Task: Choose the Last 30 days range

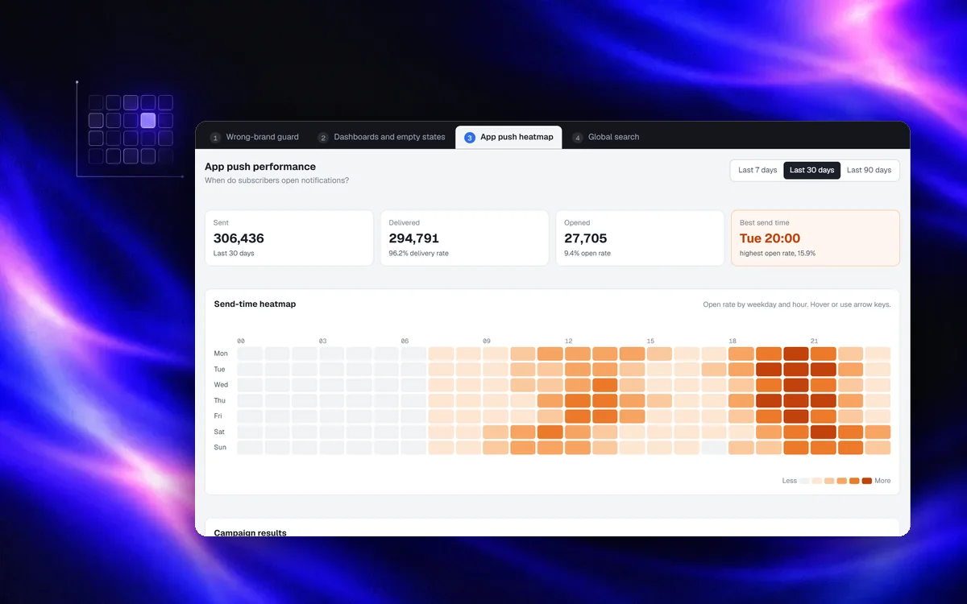Action: [x=811, y=170]
